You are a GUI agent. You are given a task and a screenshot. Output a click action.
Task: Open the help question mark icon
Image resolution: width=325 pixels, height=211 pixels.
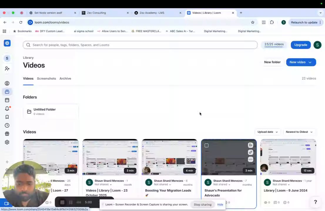(x=315, y=202)
